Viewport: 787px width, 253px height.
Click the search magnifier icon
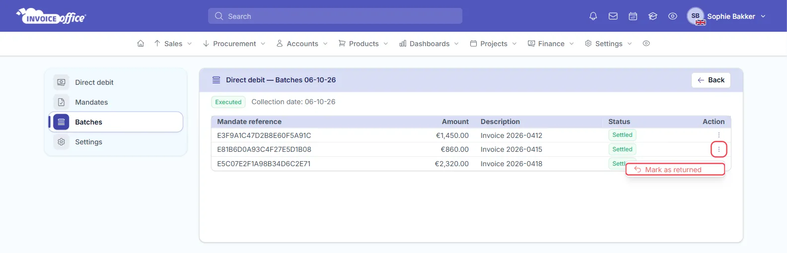(218, 16)
